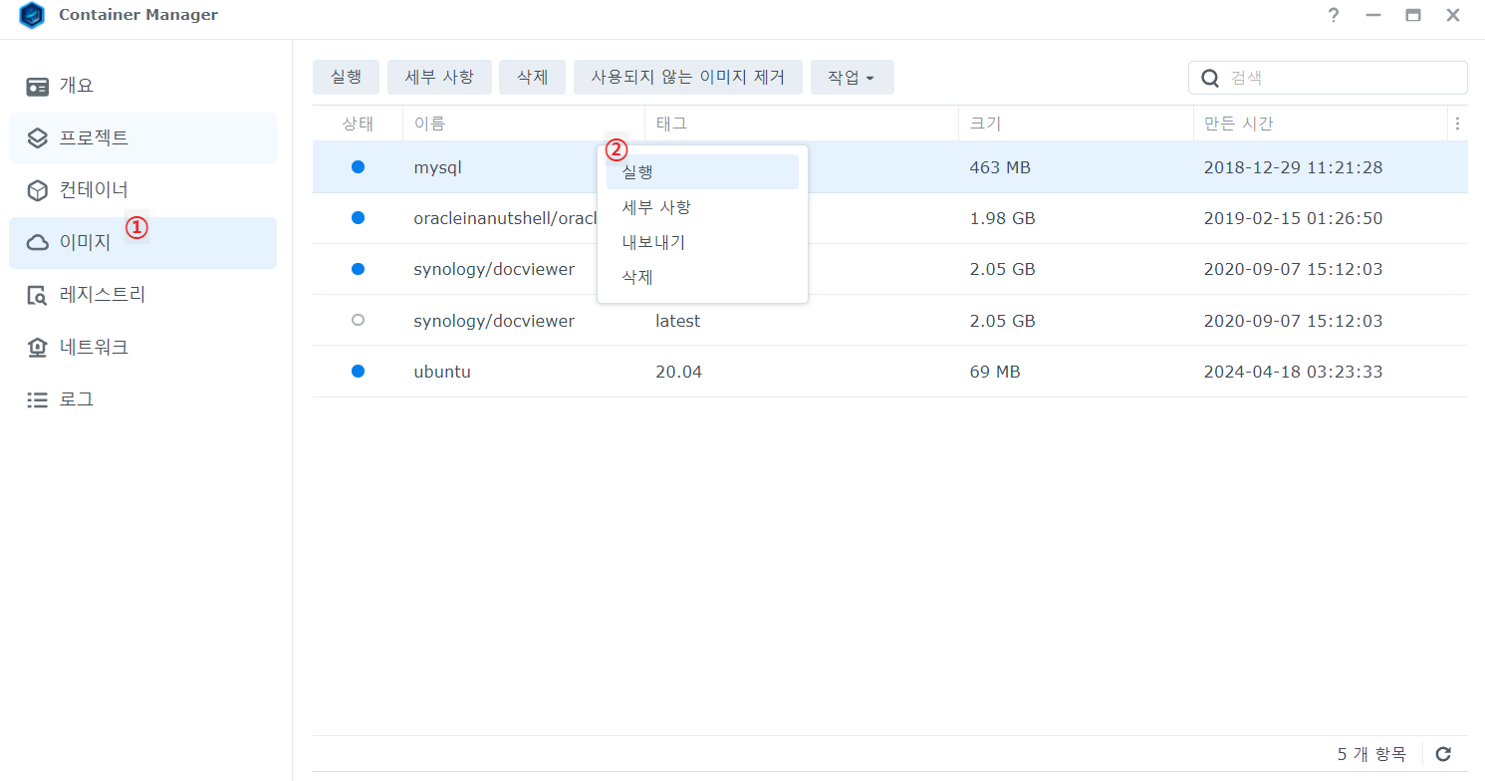Click the latest tag cell

click(x=677, y=321)
